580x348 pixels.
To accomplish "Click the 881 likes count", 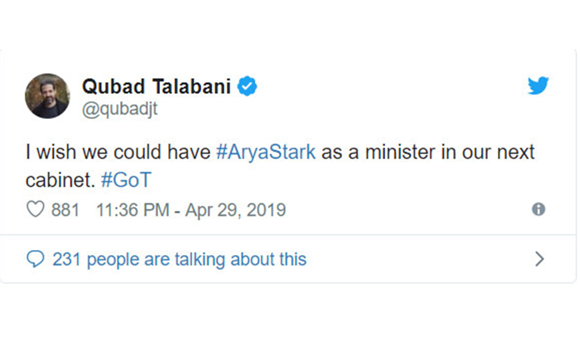I will 65,209.
